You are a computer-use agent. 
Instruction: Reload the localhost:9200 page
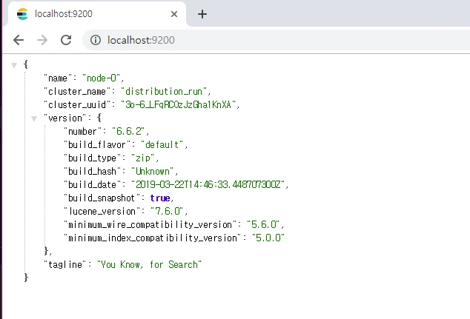66,40
